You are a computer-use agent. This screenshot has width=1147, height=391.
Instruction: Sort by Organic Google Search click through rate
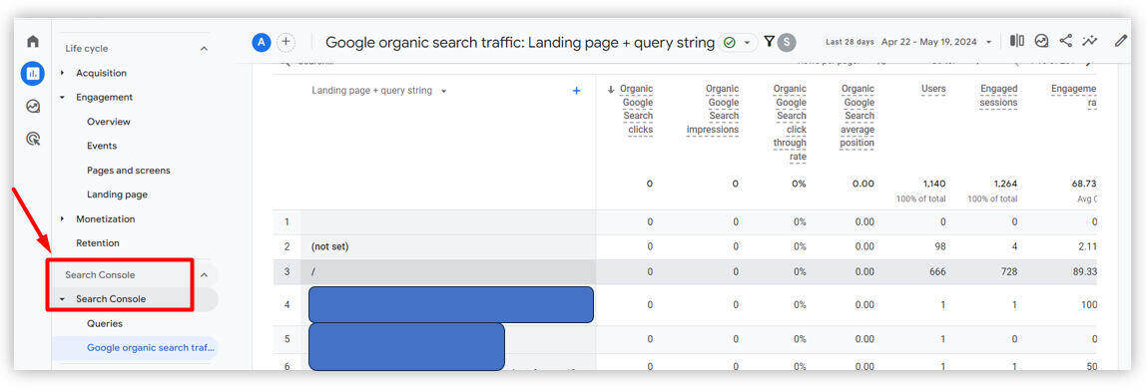pos(790,123)
